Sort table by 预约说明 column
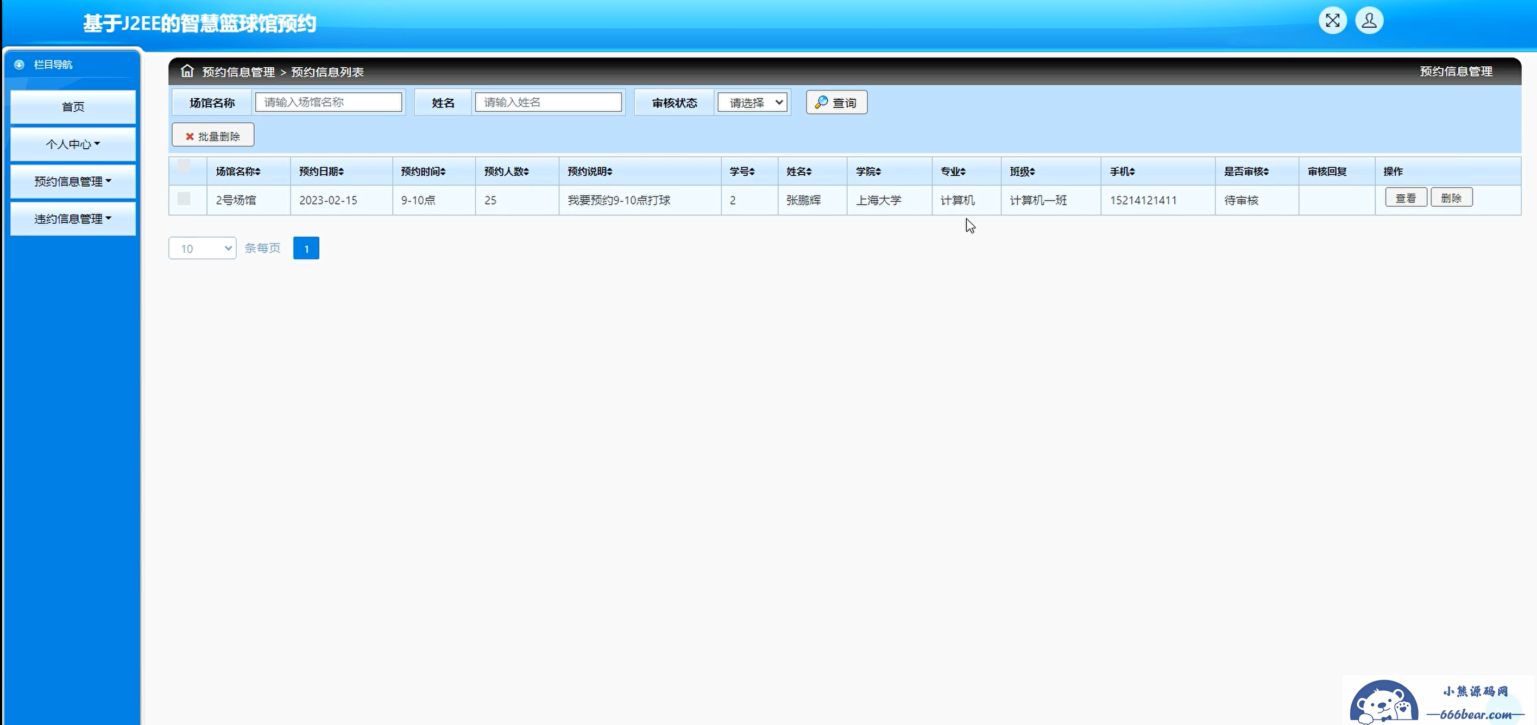The height and width of the screenshot is (725, 1537). pyautogui.click(x=590, y=171)
